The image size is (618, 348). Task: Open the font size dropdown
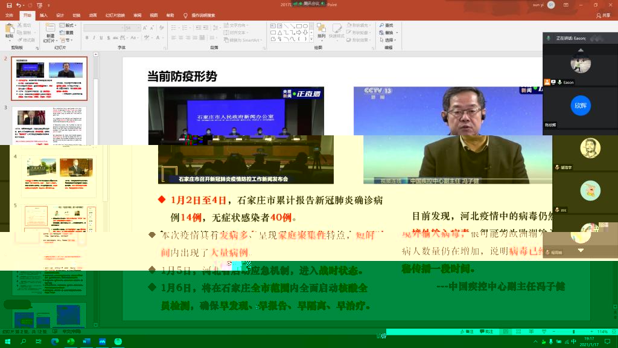pyautogui.click(x=133, y=28)
